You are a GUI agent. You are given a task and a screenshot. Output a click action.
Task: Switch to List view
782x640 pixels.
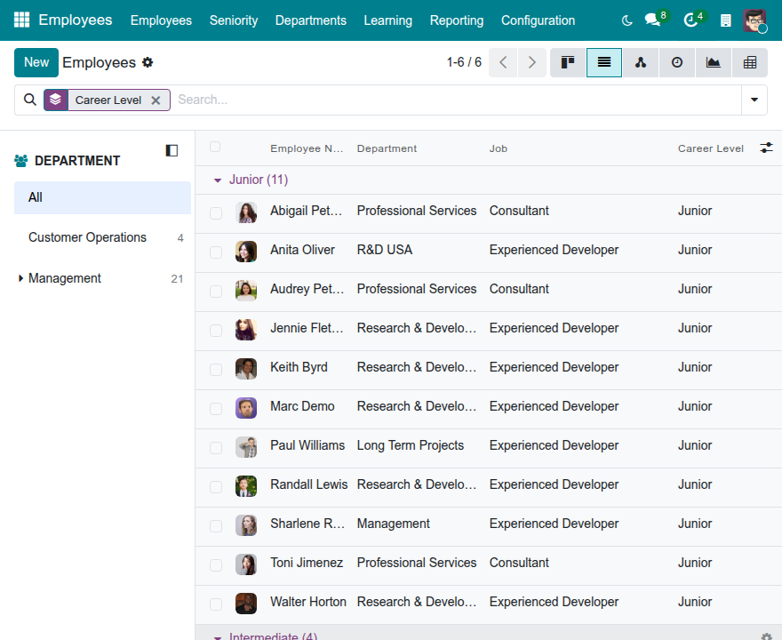604,62
